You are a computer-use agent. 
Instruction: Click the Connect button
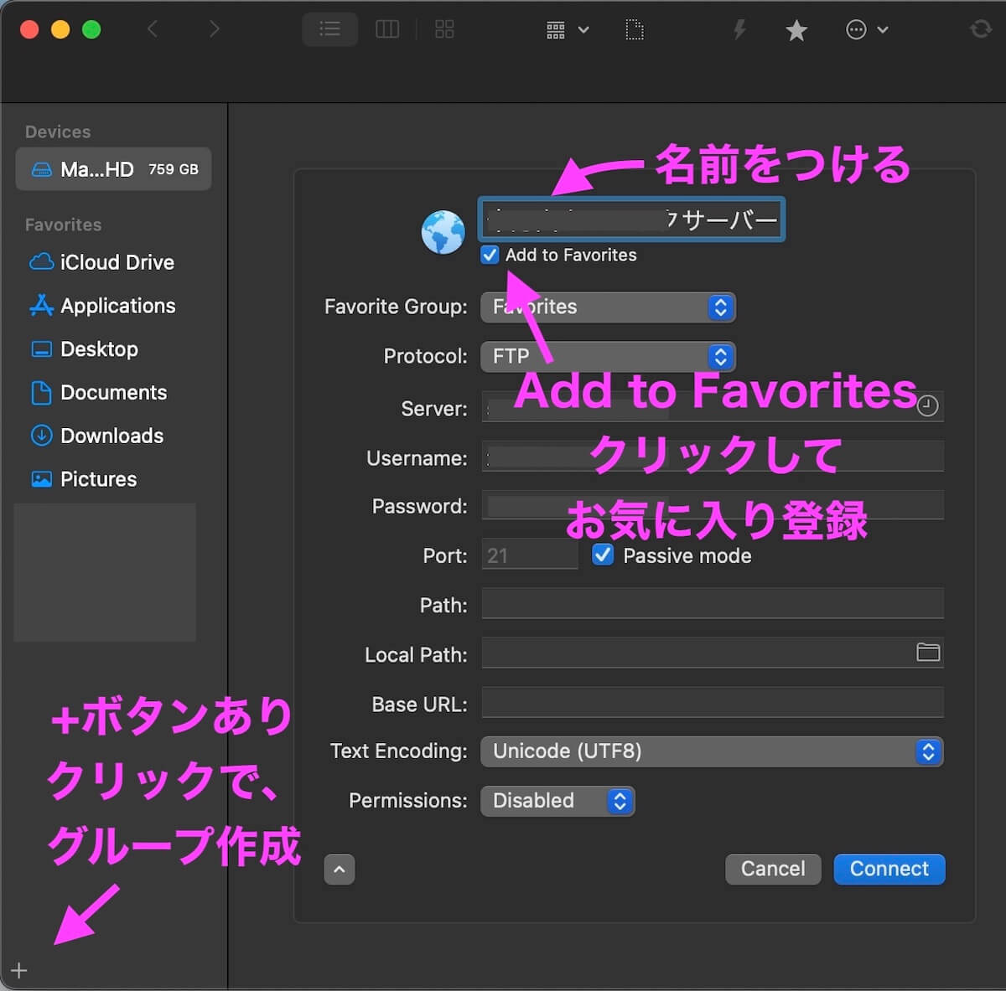click(x=889, y=869)
